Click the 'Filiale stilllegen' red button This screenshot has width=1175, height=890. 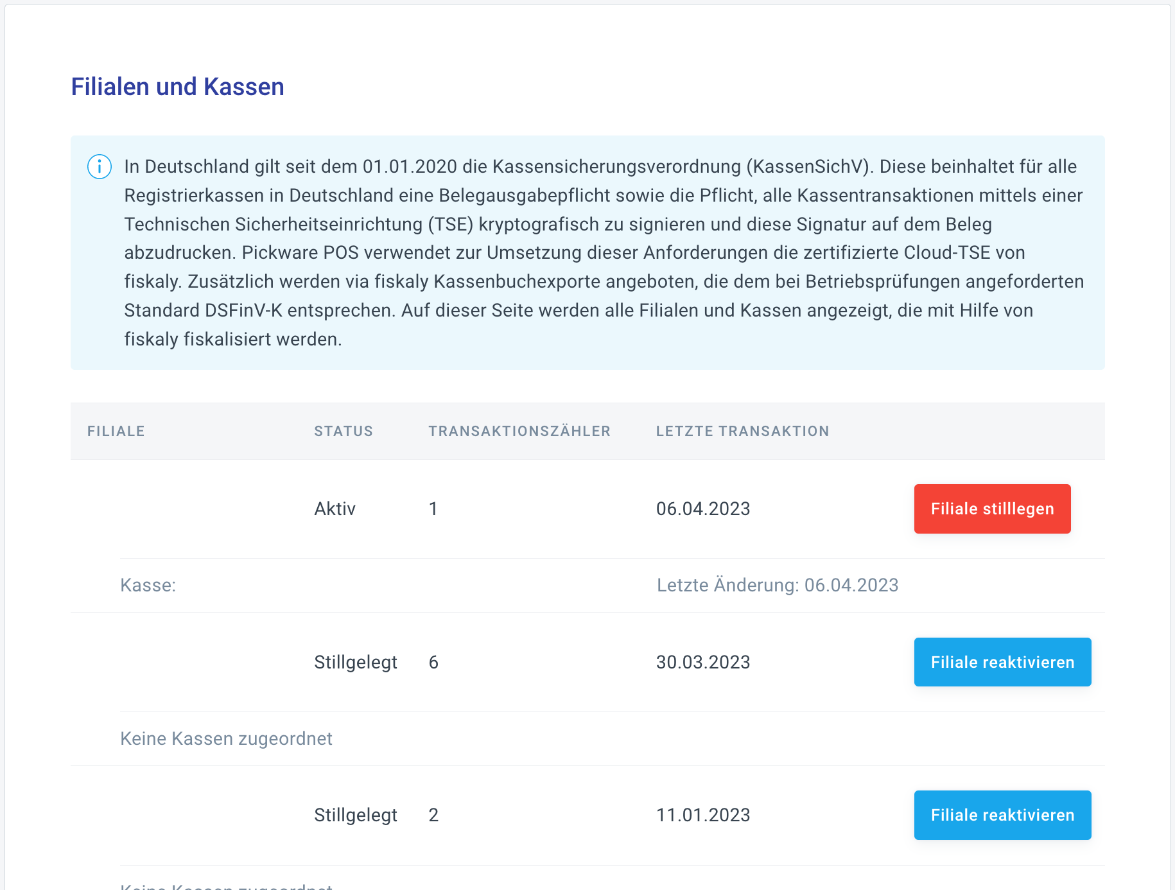[991, 509]
